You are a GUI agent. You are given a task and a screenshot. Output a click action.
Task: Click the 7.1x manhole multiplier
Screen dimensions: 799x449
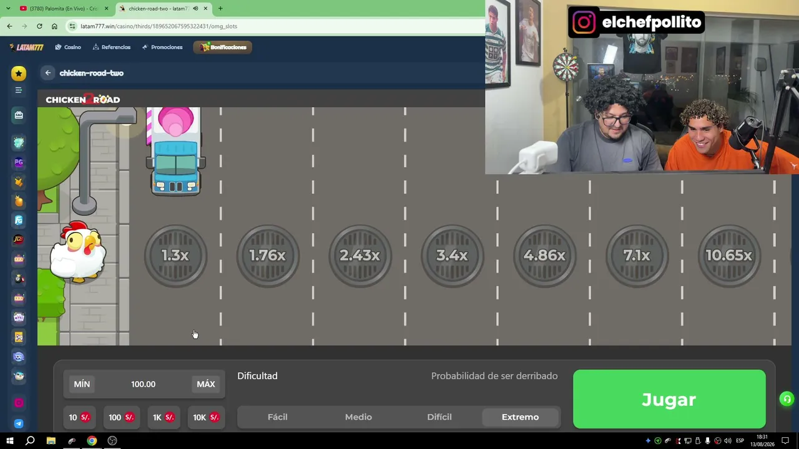(637, 256)
